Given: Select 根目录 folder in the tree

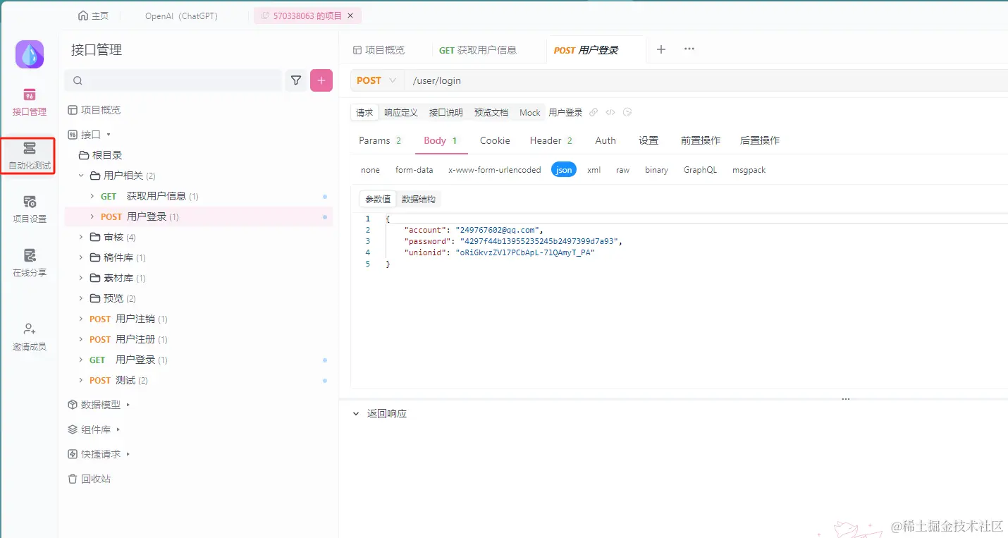Looking at the screenshot, I should [101, 155].
